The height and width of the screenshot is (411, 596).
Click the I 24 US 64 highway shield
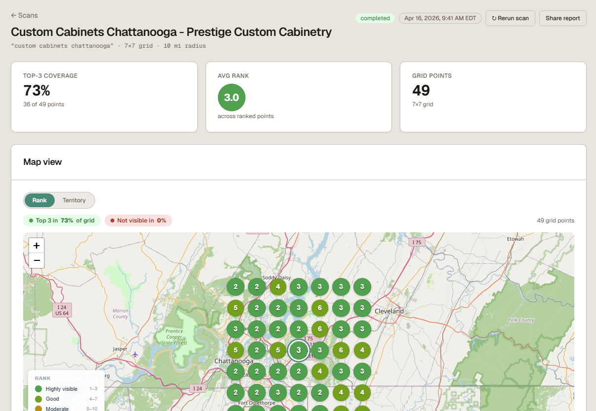coord(62,310)
